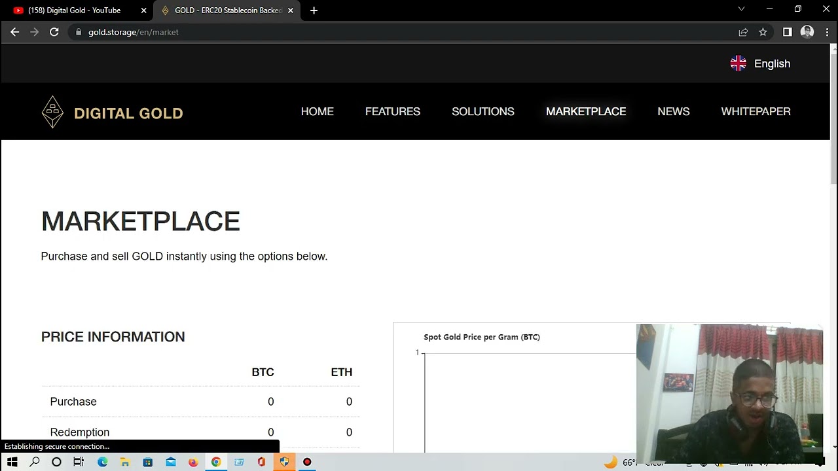Image resolution: width=838 pixels, height=471 pixels.
Task: Click the webcam overlay video thumbnail
Action: tap(729, 393)
